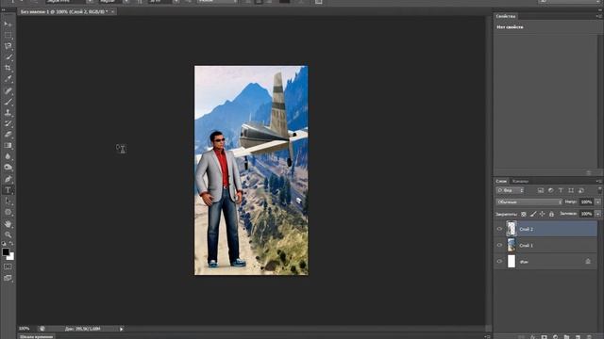The image size is (604, 339).
Task: Close the Без имени-1 document tab
Action: tap(112, 12)
